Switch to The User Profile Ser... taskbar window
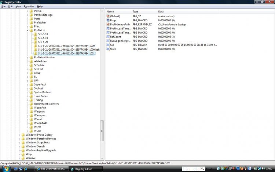 tap(51, 169)
